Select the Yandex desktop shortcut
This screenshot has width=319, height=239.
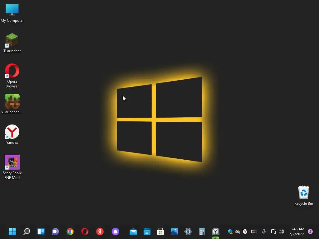click(12, 134)
